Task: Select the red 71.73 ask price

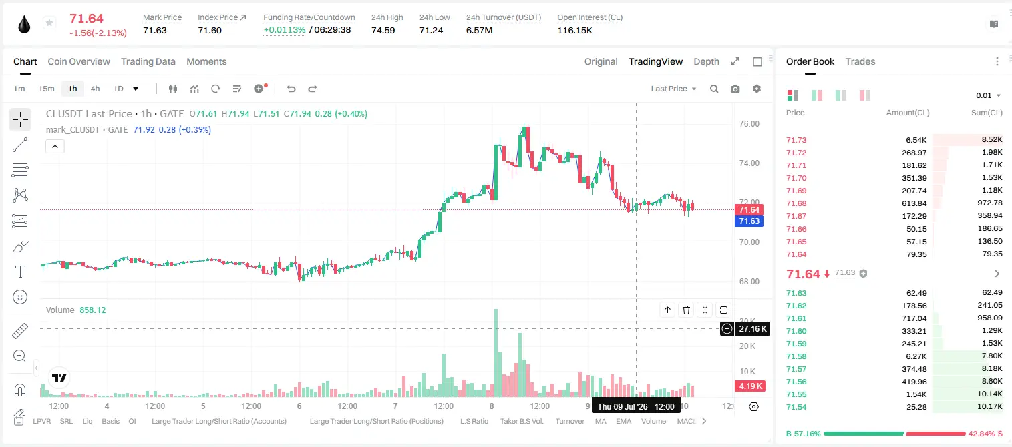Action: (x=796, y=140)
